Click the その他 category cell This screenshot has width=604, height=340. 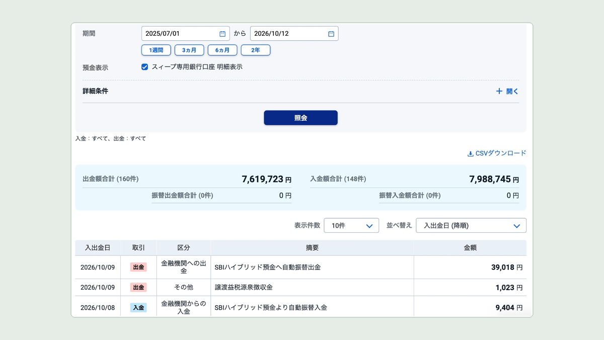(184, 288)
